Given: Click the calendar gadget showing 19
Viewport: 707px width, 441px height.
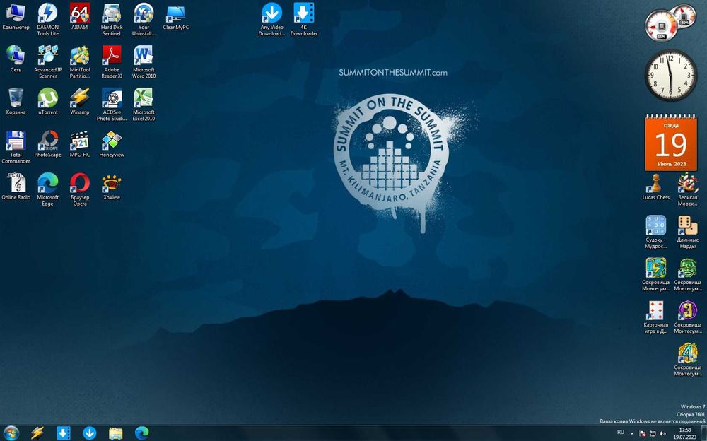Looking at the screenshot, I should click(x=671, y=143).
